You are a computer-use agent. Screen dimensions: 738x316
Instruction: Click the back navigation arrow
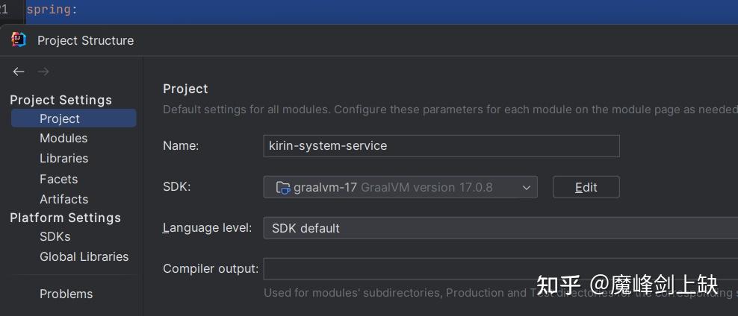(x=19, y=72)
